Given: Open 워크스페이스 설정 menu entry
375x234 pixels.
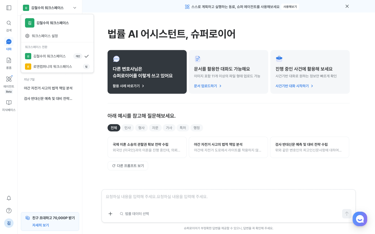Looking at the screenshot, I should click(x=57, y=36).
